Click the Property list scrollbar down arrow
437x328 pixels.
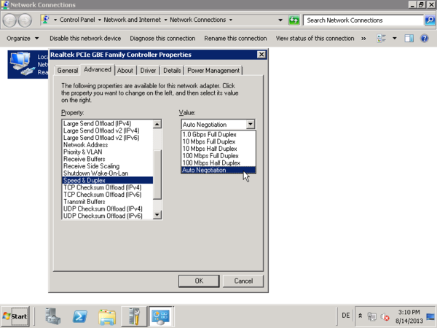point(157,215)
